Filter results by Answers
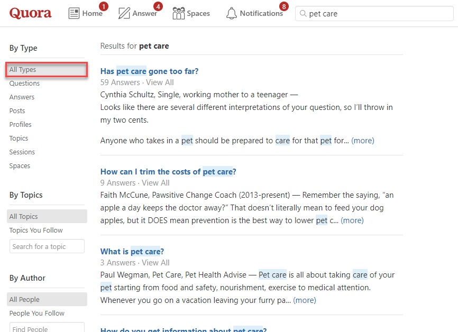 [x=22, y=97]
